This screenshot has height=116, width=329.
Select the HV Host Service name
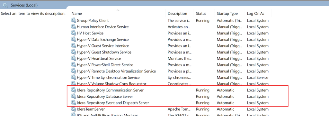point(90,33)
